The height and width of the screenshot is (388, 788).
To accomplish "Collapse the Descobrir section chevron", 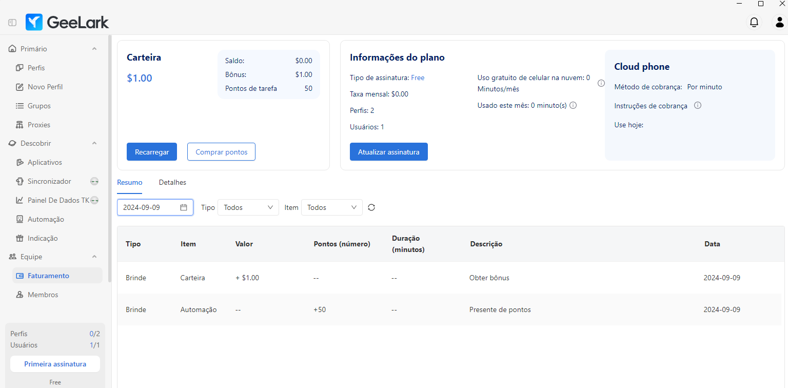I will pos(94,143).
